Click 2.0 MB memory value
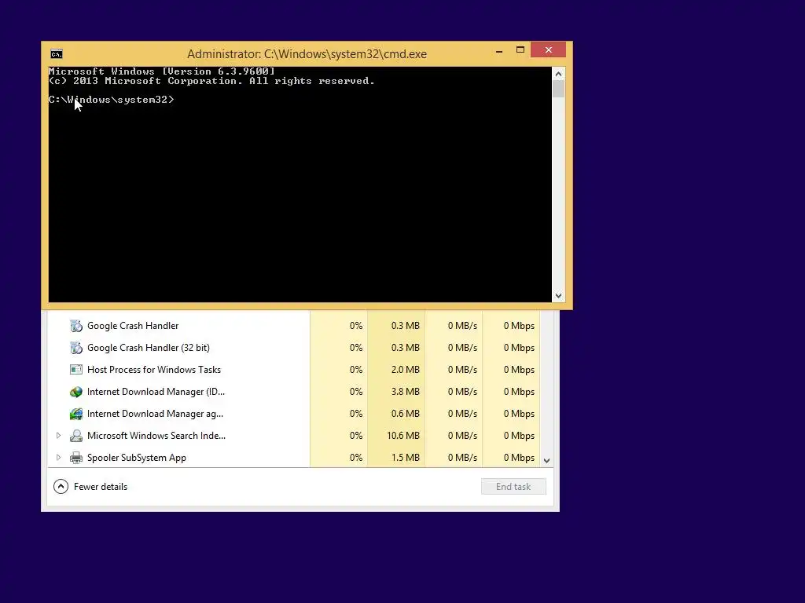 click(406, 370)
